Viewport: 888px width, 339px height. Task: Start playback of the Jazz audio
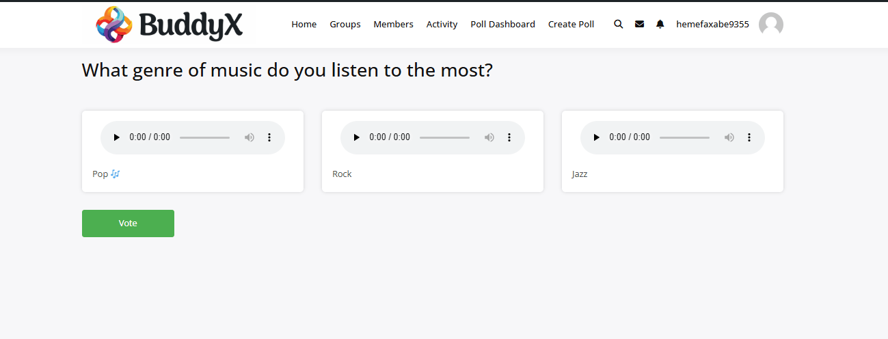tap(597, 137)
